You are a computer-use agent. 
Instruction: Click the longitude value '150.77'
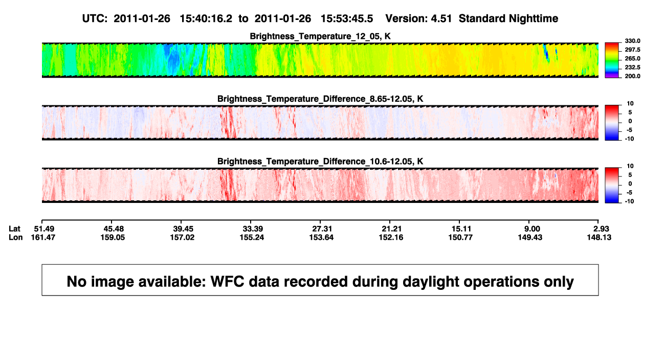click(x=460, y=237)
